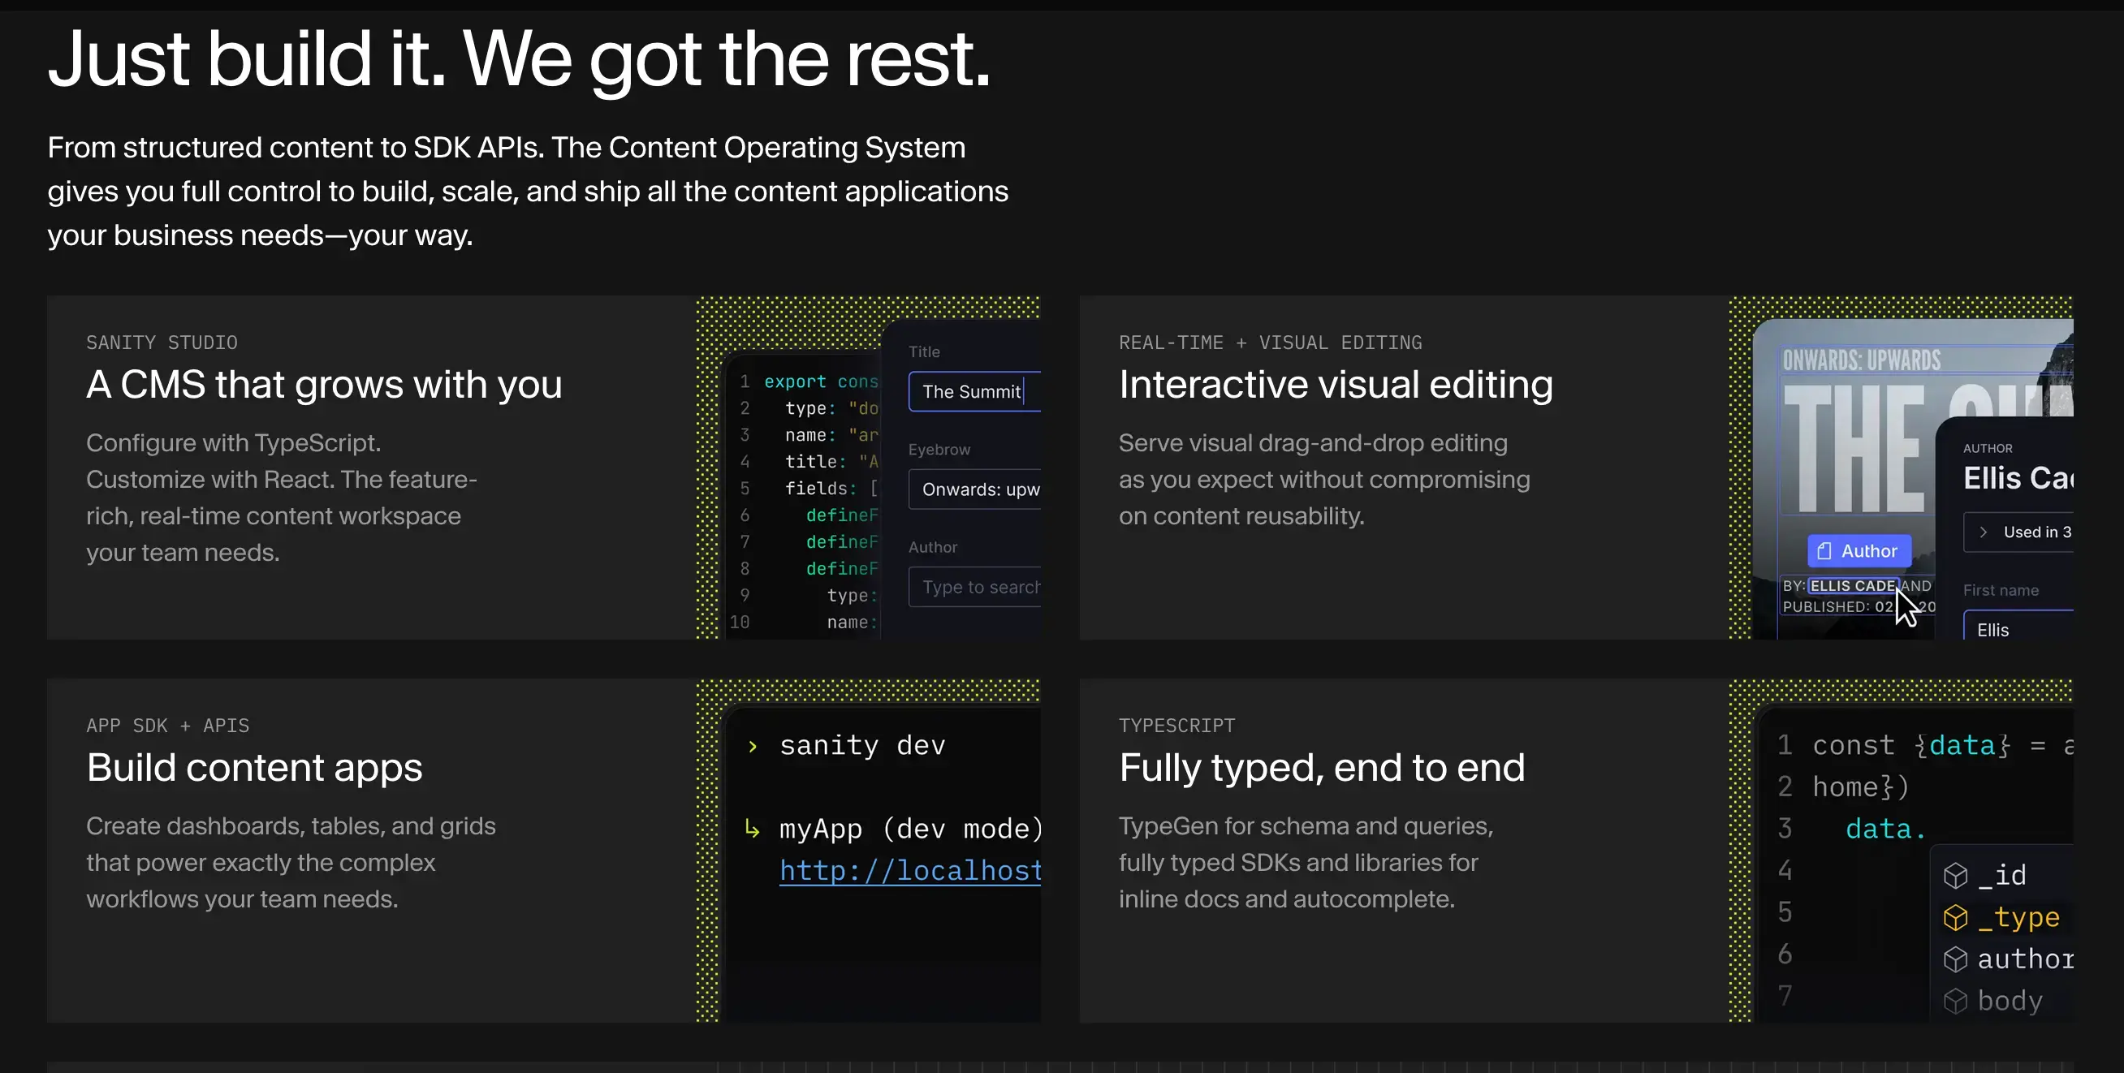The height and width of the screenshot is (1073, 2124).
Task: Click the large THE hero title image
Action: 1853,450
